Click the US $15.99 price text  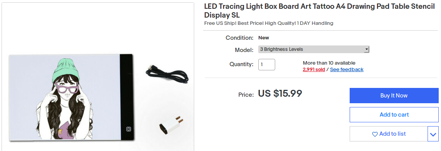pyautogui.click(x=280, y=94)
